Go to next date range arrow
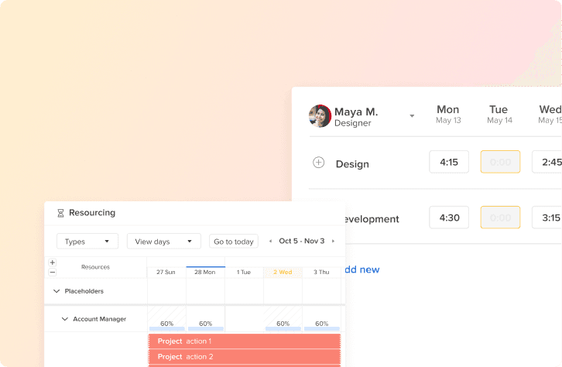This screenshot has width=562, height=367. 333,242
